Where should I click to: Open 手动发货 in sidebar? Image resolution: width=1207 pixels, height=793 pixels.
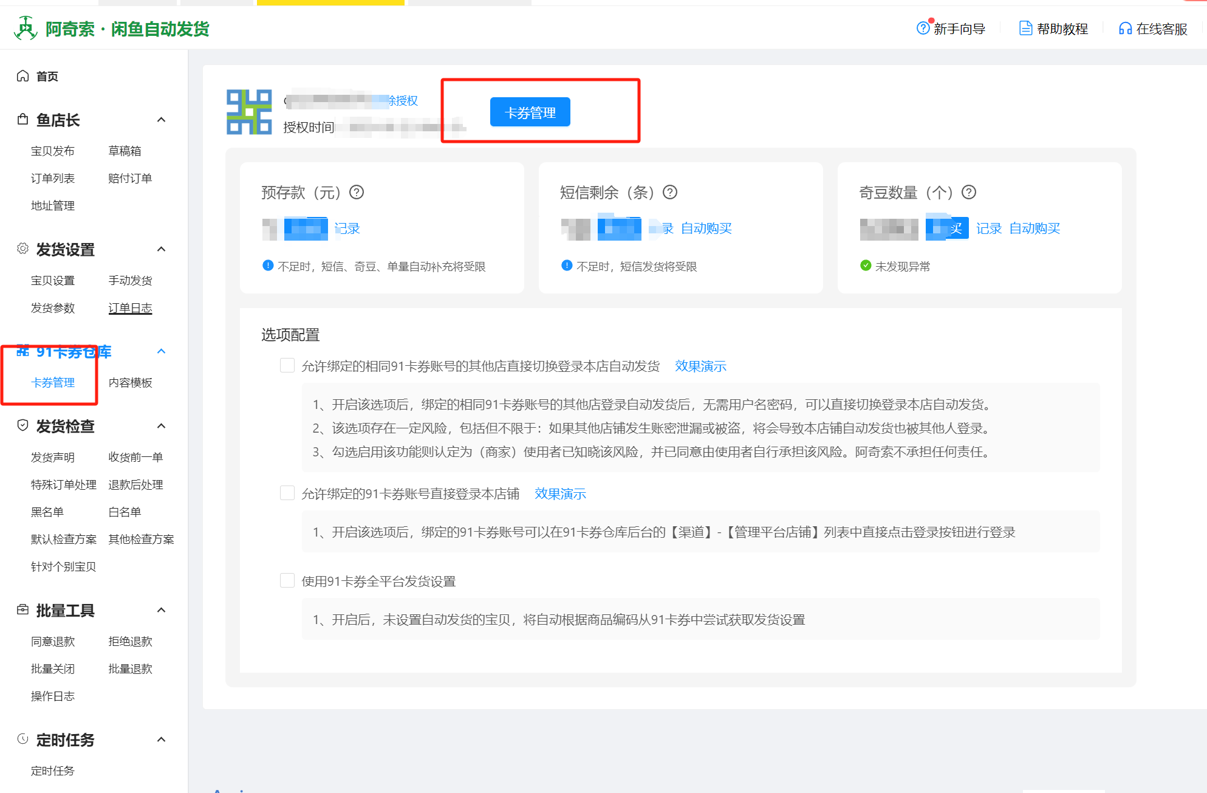(130, 280)
